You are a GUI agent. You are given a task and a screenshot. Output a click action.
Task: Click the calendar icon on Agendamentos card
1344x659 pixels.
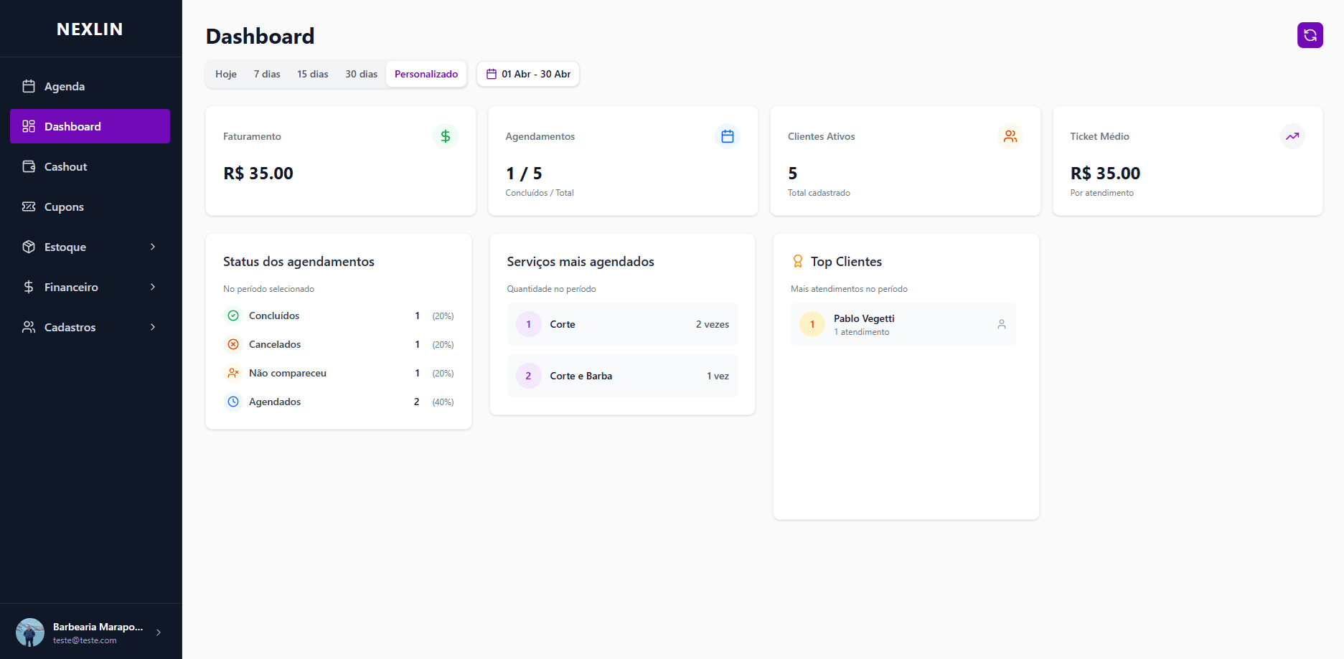727,136
